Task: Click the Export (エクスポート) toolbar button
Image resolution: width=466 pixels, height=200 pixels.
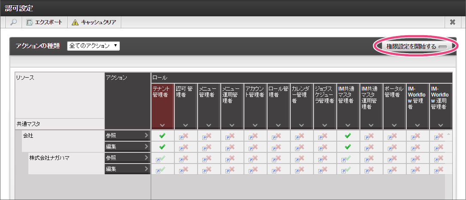Action: (x=44, y=22)
